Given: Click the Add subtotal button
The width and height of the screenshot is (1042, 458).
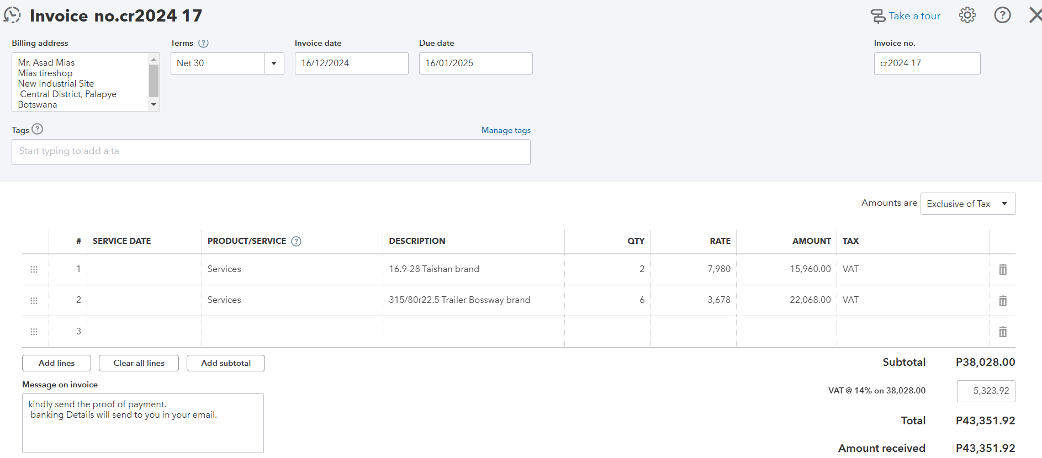Looking at the screenshot, I should click(x=226, y=363).
